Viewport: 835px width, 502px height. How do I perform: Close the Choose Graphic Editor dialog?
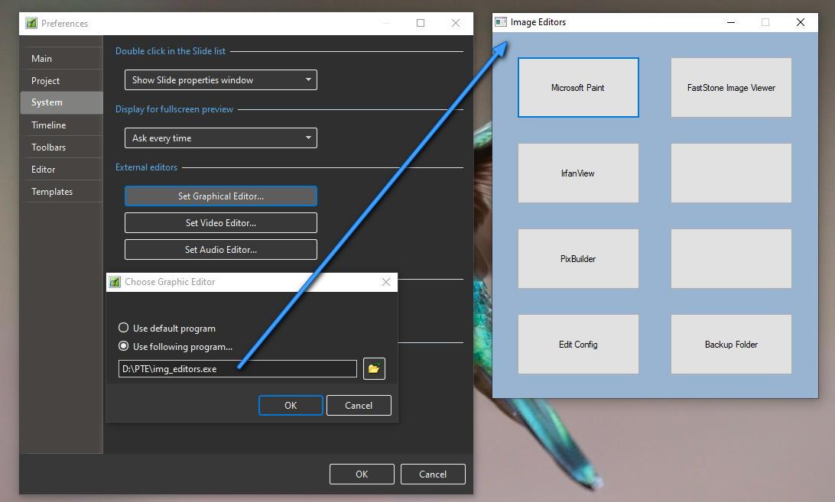[386, 282]
